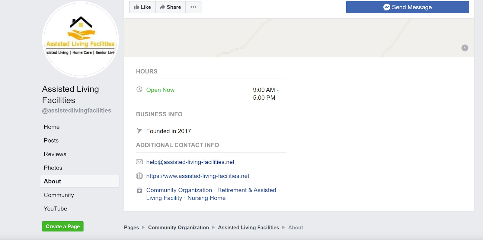Click the Like button
This screenshot has width=483, height=240.
(x=142, y=7)
